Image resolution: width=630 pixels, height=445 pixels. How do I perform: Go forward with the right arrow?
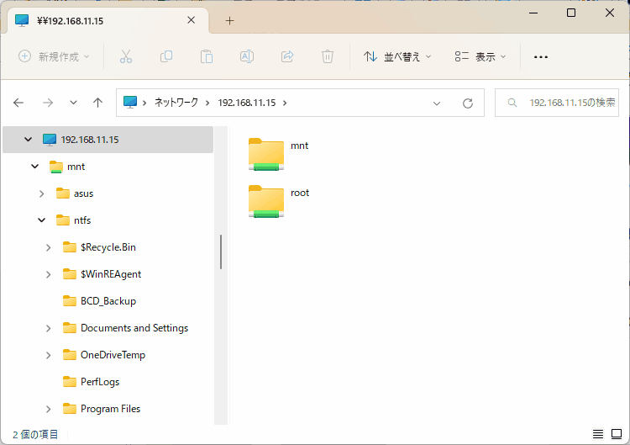pos(48,103)
